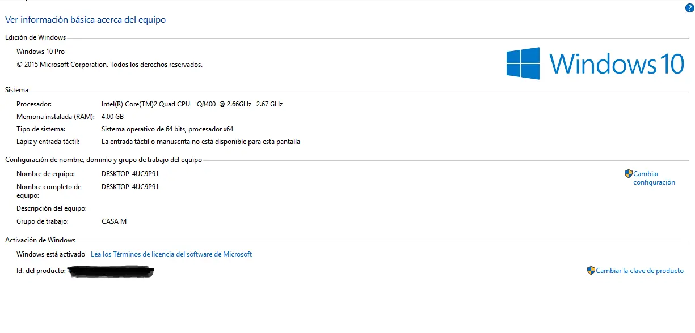
Task: Click the Sistema section header
Action: (16, 90)
